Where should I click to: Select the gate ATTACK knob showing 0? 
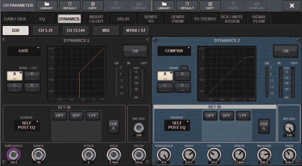coord(89,155)
